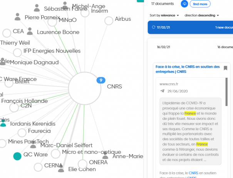The height and width of the screenshot is (178, 233).
Task: Click the find more button
Action: (200, 4)
